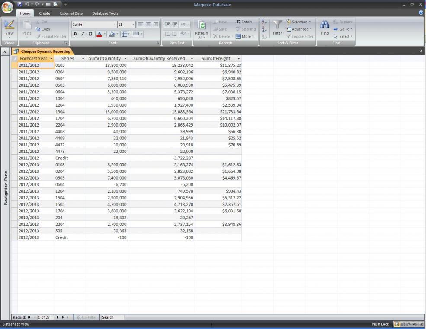Open the View button in ribbon

point(9,29)
